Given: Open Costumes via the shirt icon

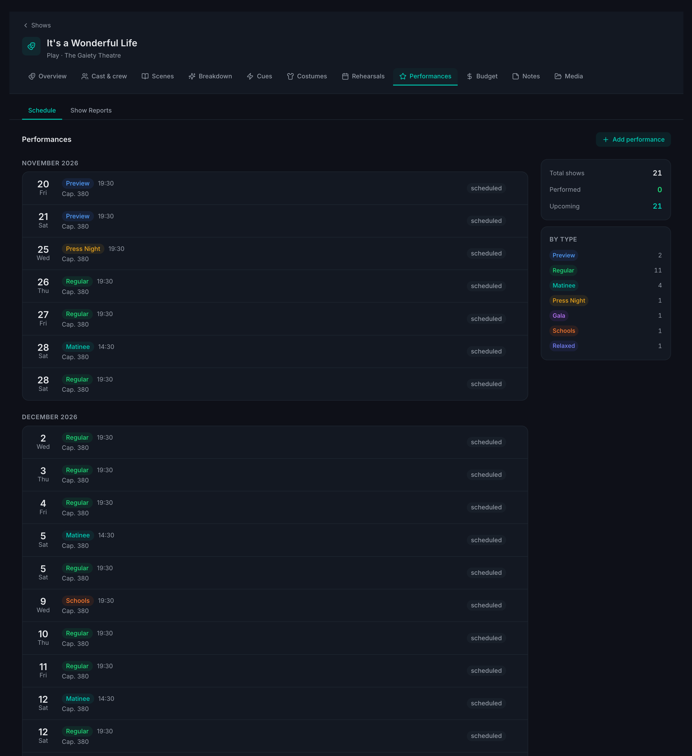Looking at the screenshot, I should click(x=290, y=76).
